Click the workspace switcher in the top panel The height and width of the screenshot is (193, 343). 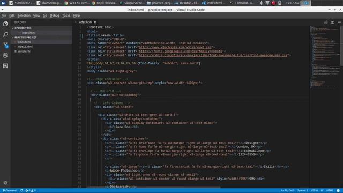[x=305, y=3]
